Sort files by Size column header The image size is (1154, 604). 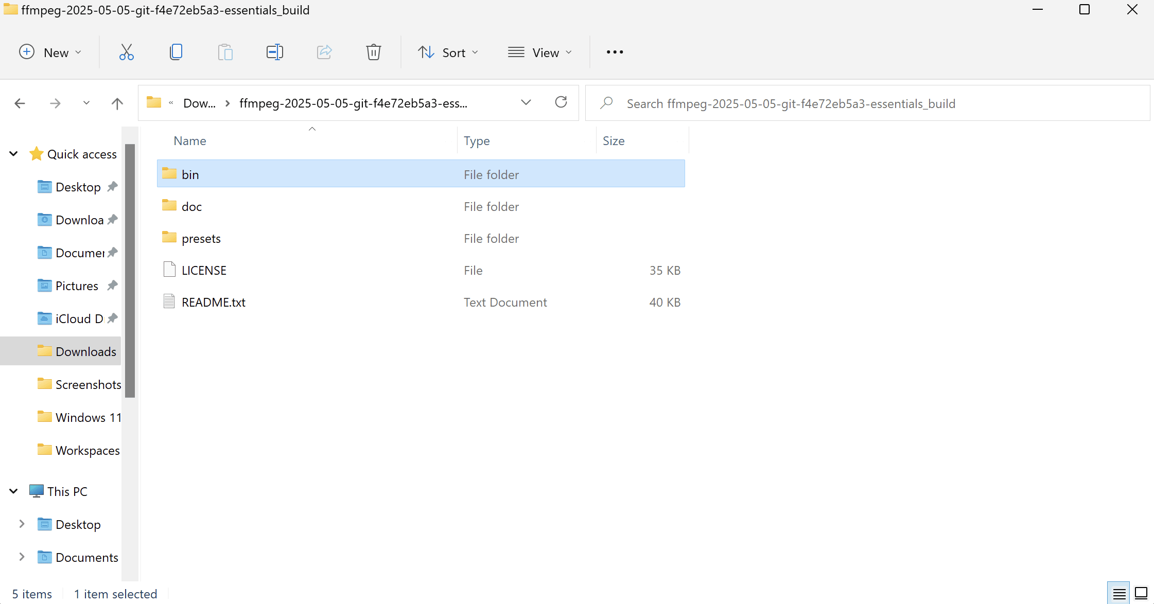point(614,141)
